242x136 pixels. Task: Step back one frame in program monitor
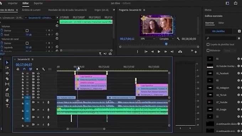[152, 51]
